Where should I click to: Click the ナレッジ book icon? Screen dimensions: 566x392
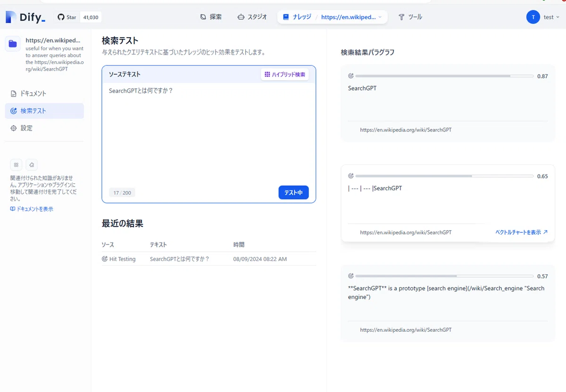pos(286,17)
